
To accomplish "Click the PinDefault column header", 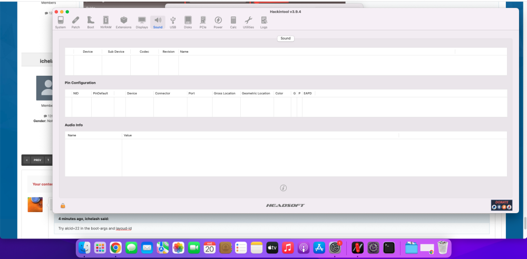I will 103,93.
